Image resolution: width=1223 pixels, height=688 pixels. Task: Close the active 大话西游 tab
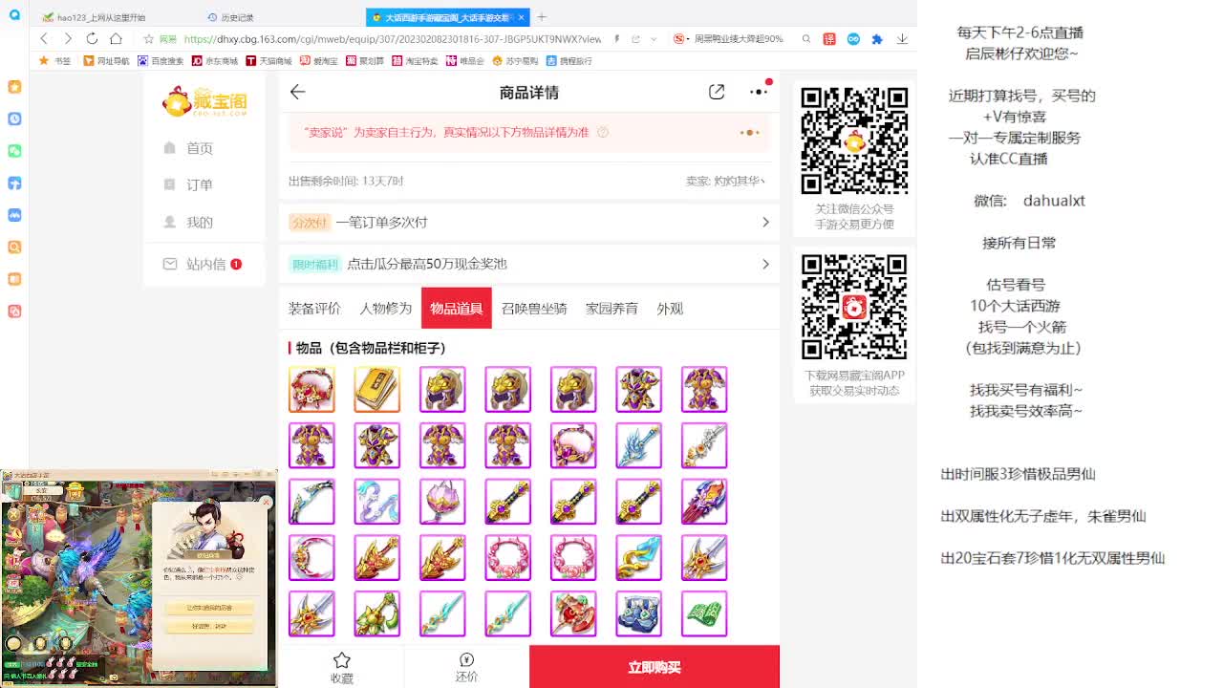pyautogui.click(x=522, y=17)
